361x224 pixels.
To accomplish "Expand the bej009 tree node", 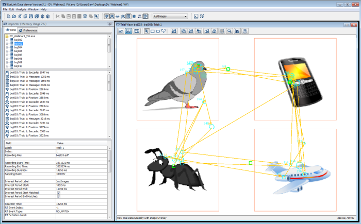I will coord(7,62).
